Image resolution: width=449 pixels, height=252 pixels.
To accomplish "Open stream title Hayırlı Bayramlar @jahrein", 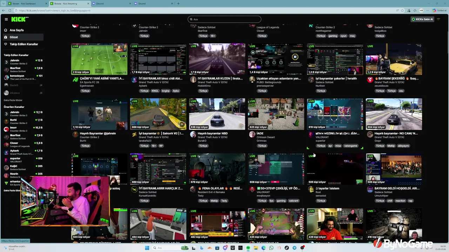I will [x=98, y=133].
